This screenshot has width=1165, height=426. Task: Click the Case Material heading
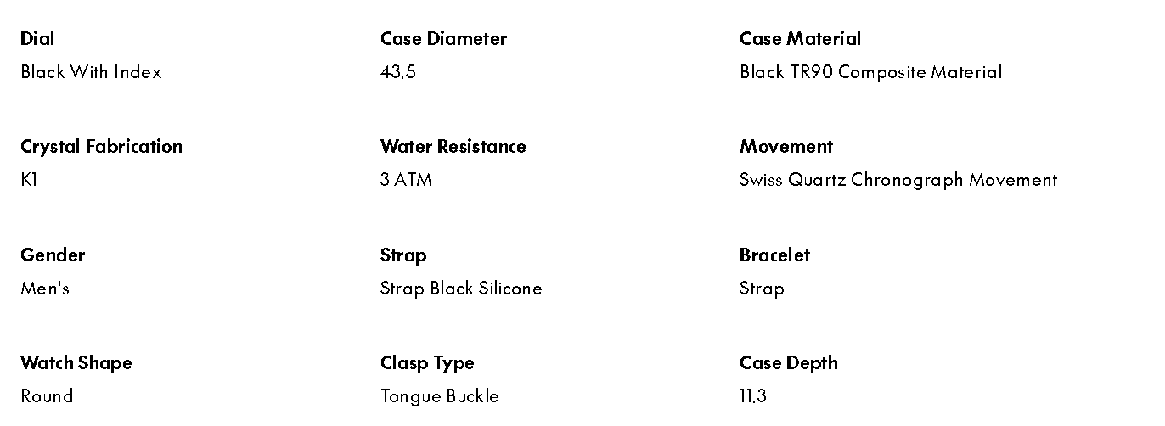pyautogui.click(x=800, y=39)
